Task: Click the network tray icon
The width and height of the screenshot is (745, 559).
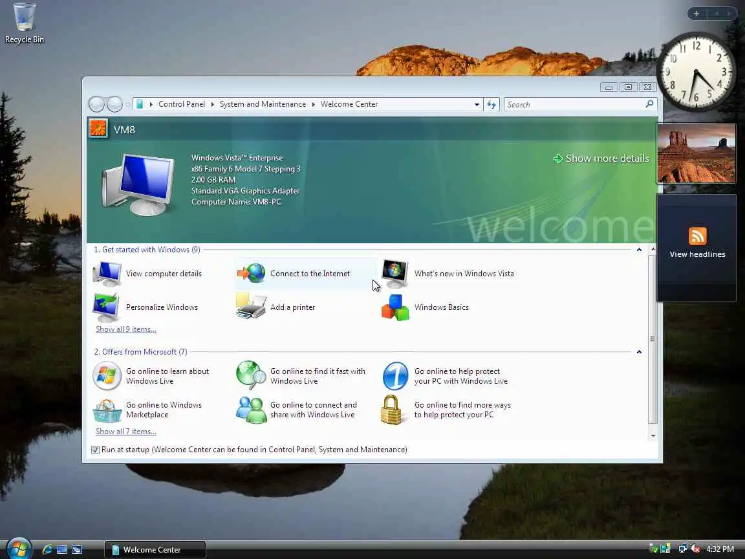Action: [682, 549]
